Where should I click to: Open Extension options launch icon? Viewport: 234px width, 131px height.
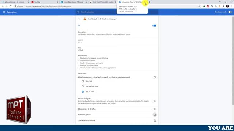click(155, 115)
